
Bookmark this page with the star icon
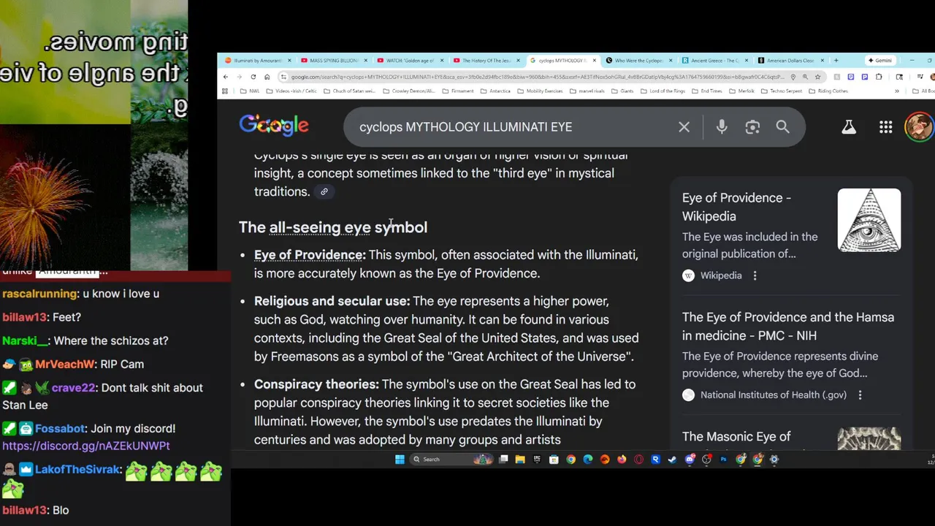[817, 77]
